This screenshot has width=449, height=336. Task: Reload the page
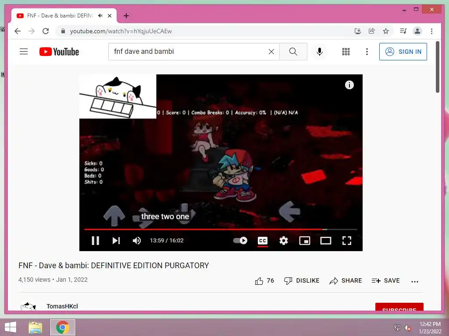tap(46, 31)
